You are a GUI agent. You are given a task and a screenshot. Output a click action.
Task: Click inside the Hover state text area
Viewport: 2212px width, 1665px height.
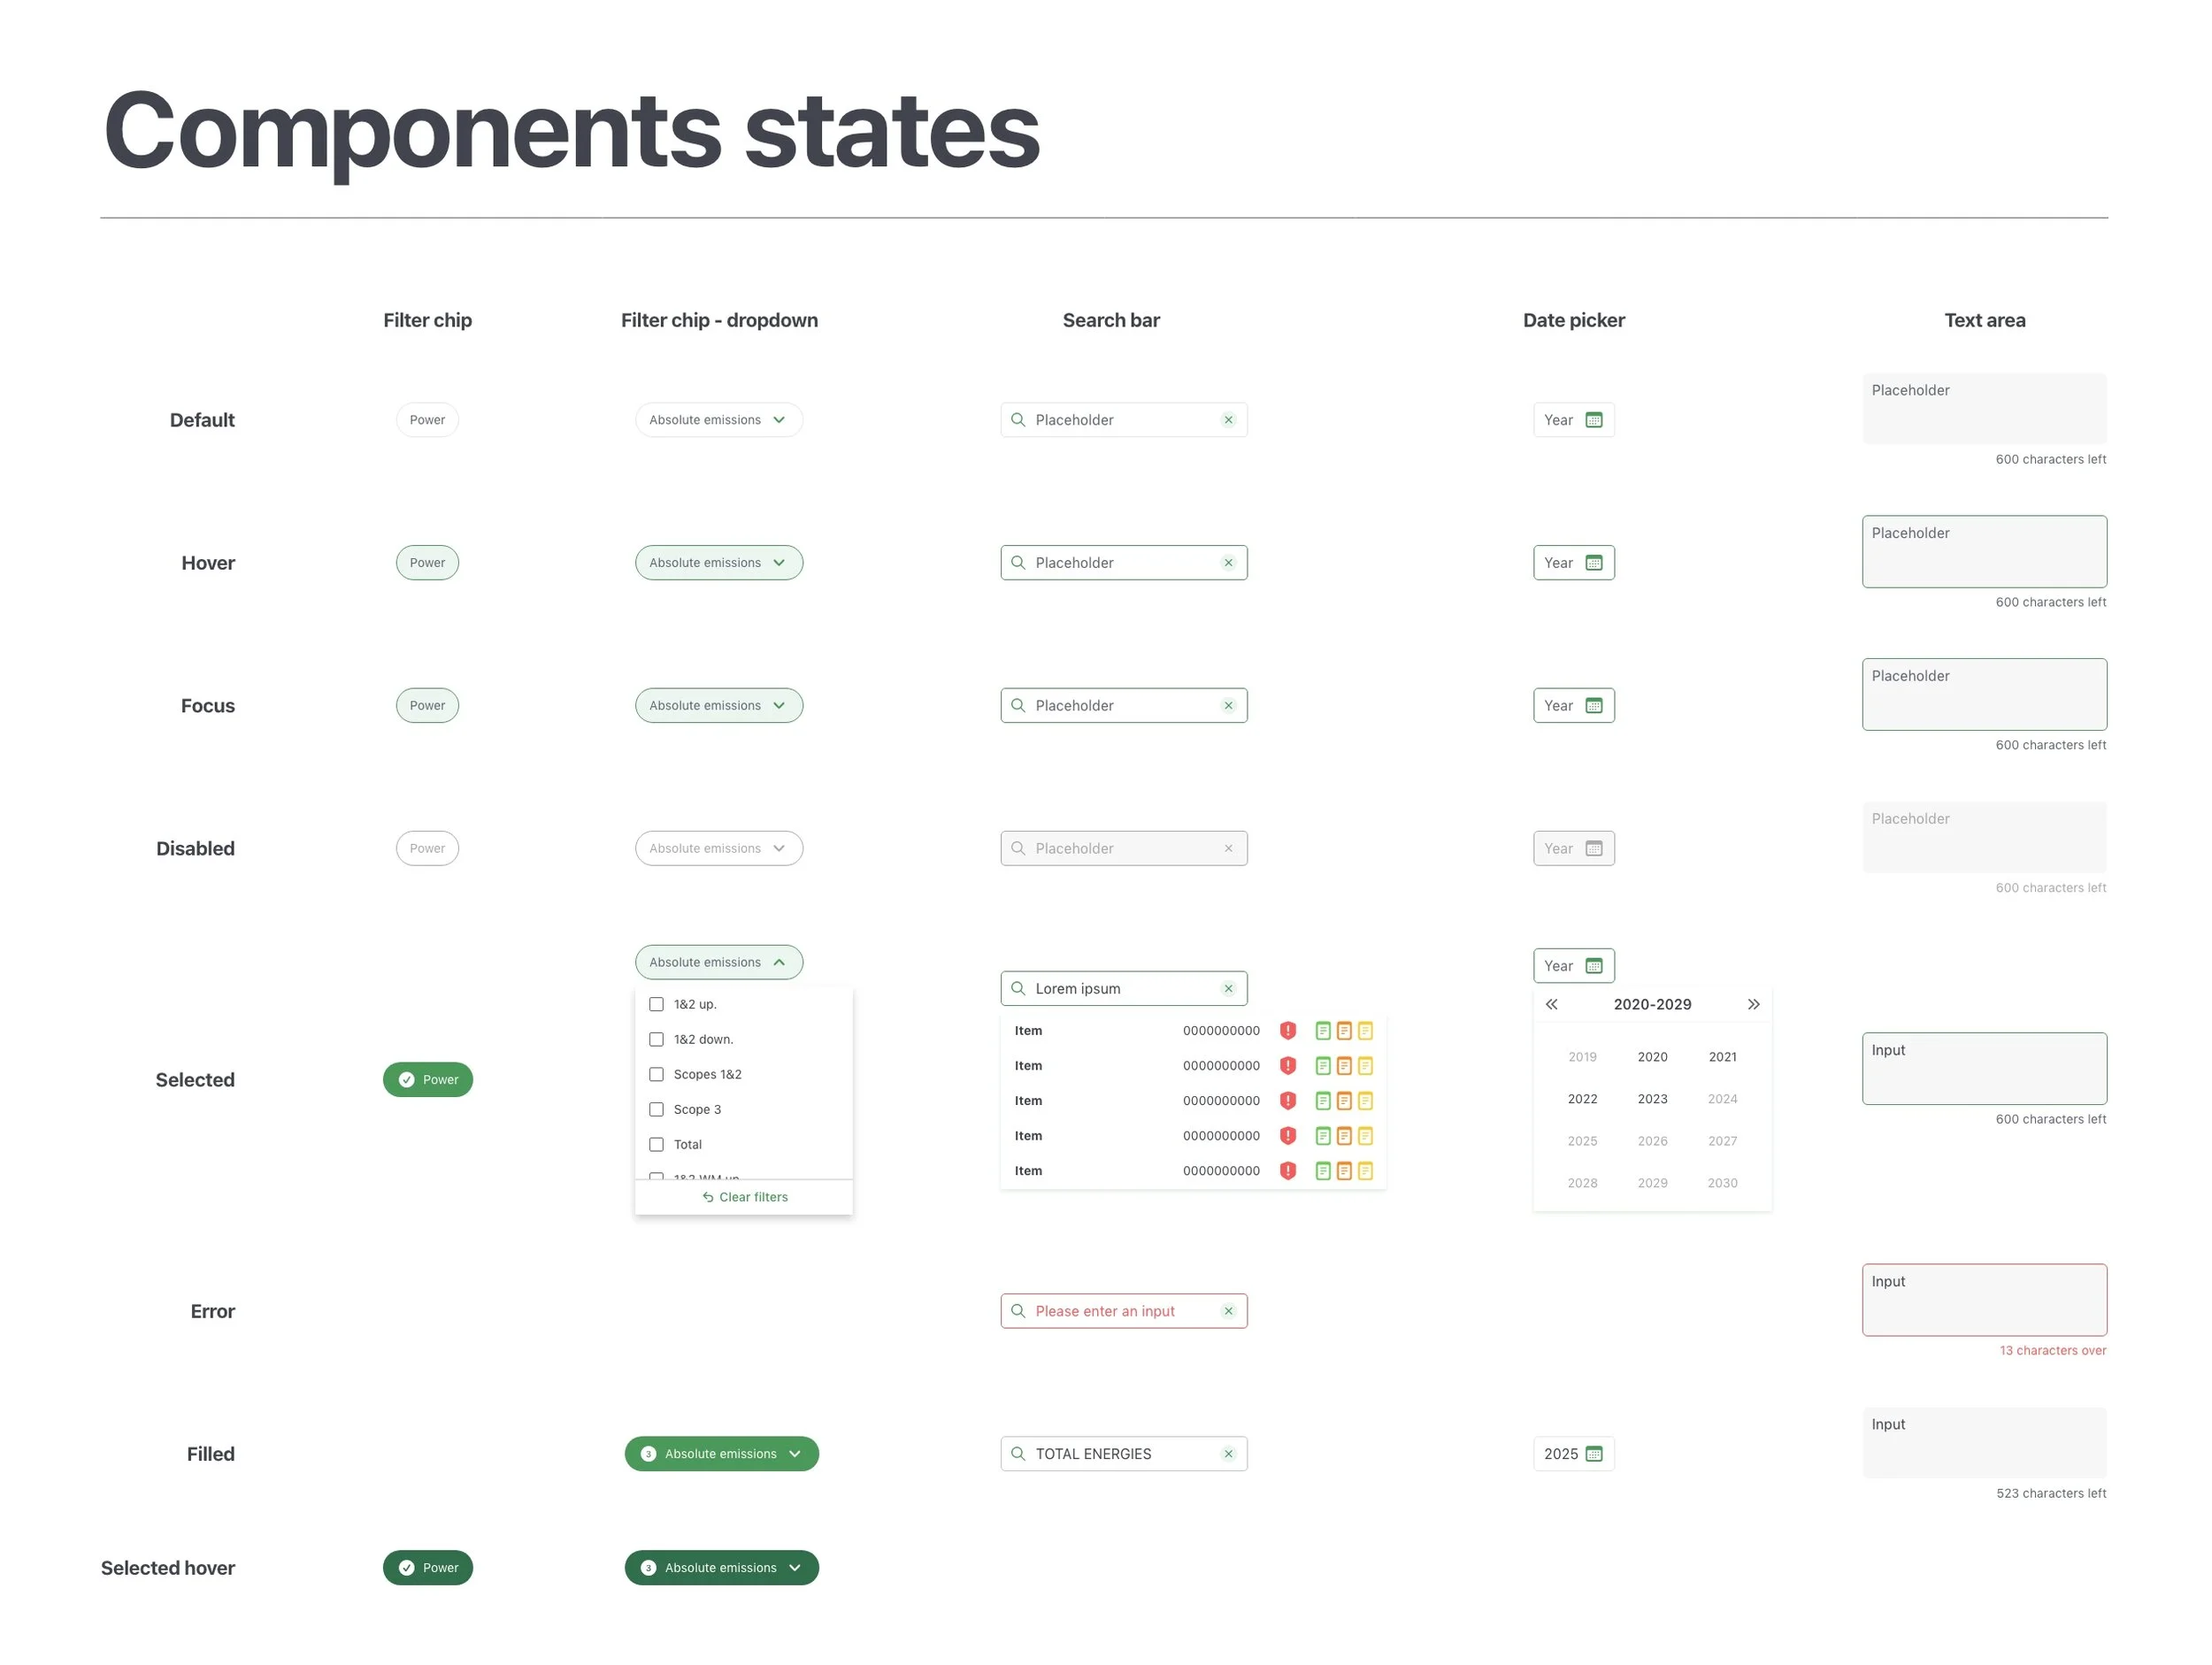1984,553
